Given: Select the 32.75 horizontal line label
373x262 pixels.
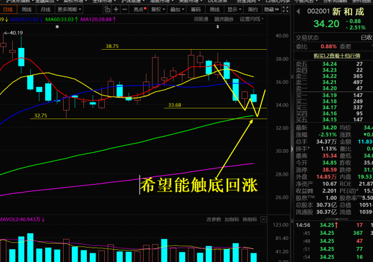Looking at the screenshot, I should [x=41, y=116].
